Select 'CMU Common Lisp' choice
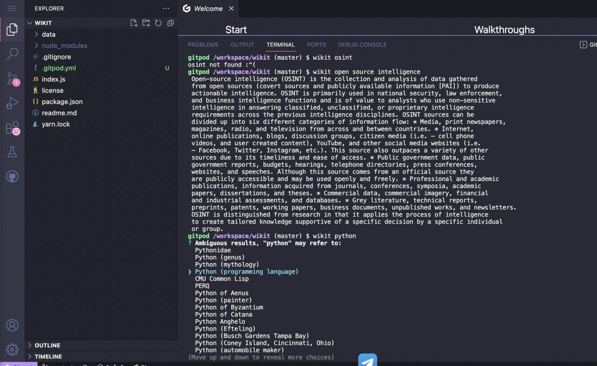Screen dimensions: 597x366 tap(222, 279)
